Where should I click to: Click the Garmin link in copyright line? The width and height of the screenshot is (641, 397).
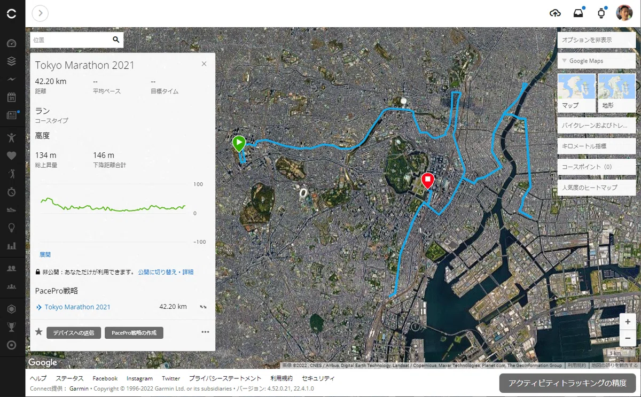pyautogui.click(x=79, y=388)
